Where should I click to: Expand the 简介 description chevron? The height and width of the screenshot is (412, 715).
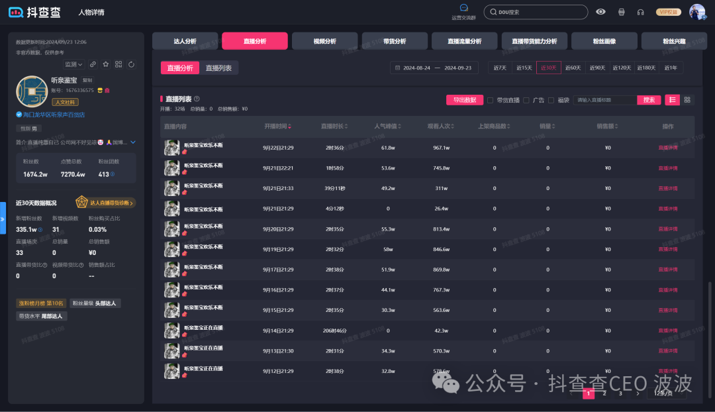[x=133, y=142]
